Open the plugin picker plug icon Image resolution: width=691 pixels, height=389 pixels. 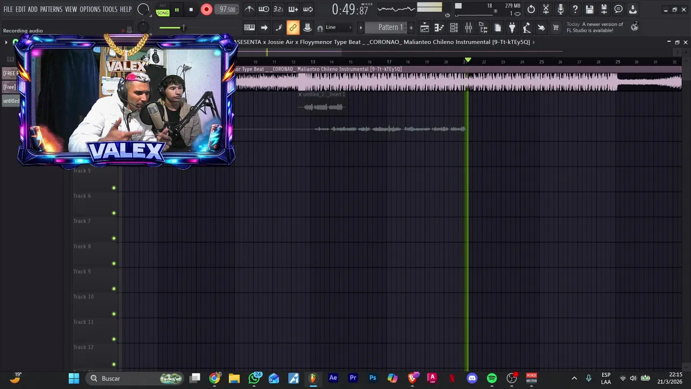pos(512,28)
